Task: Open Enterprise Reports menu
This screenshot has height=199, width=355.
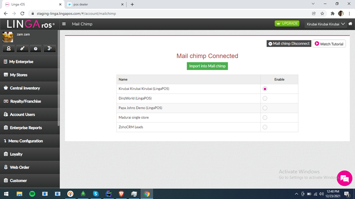Action: click(30, 128)
